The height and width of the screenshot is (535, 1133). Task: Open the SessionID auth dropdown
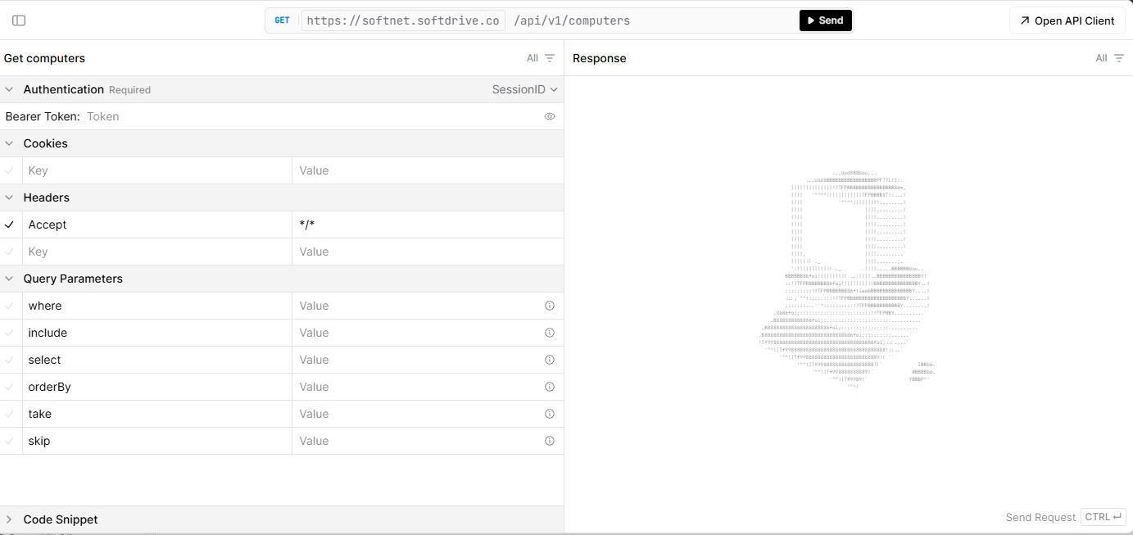(524, 89)
